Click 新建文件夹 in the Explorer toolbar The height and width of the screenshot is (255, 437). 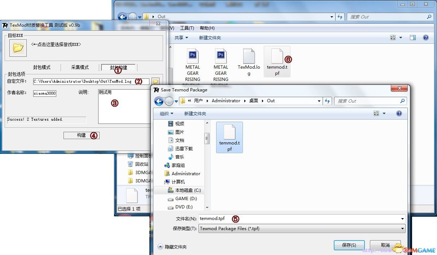tap(210, 38)
